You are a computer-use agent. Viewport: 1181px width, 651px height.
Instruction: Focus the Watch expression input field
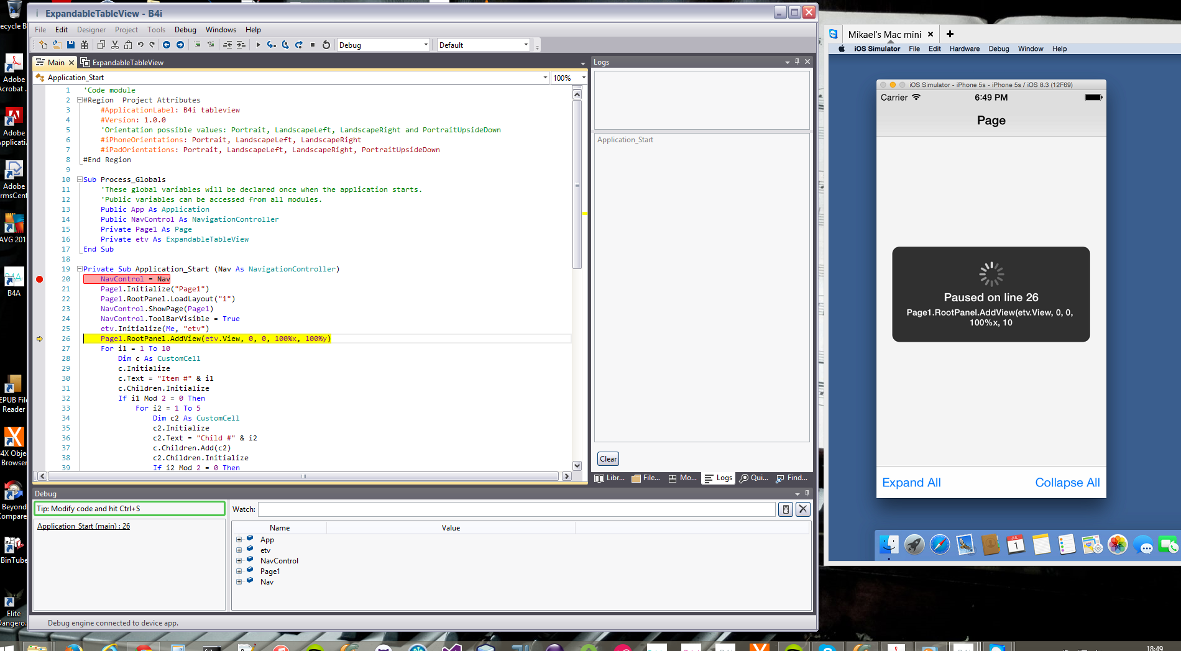pos(517,509)
